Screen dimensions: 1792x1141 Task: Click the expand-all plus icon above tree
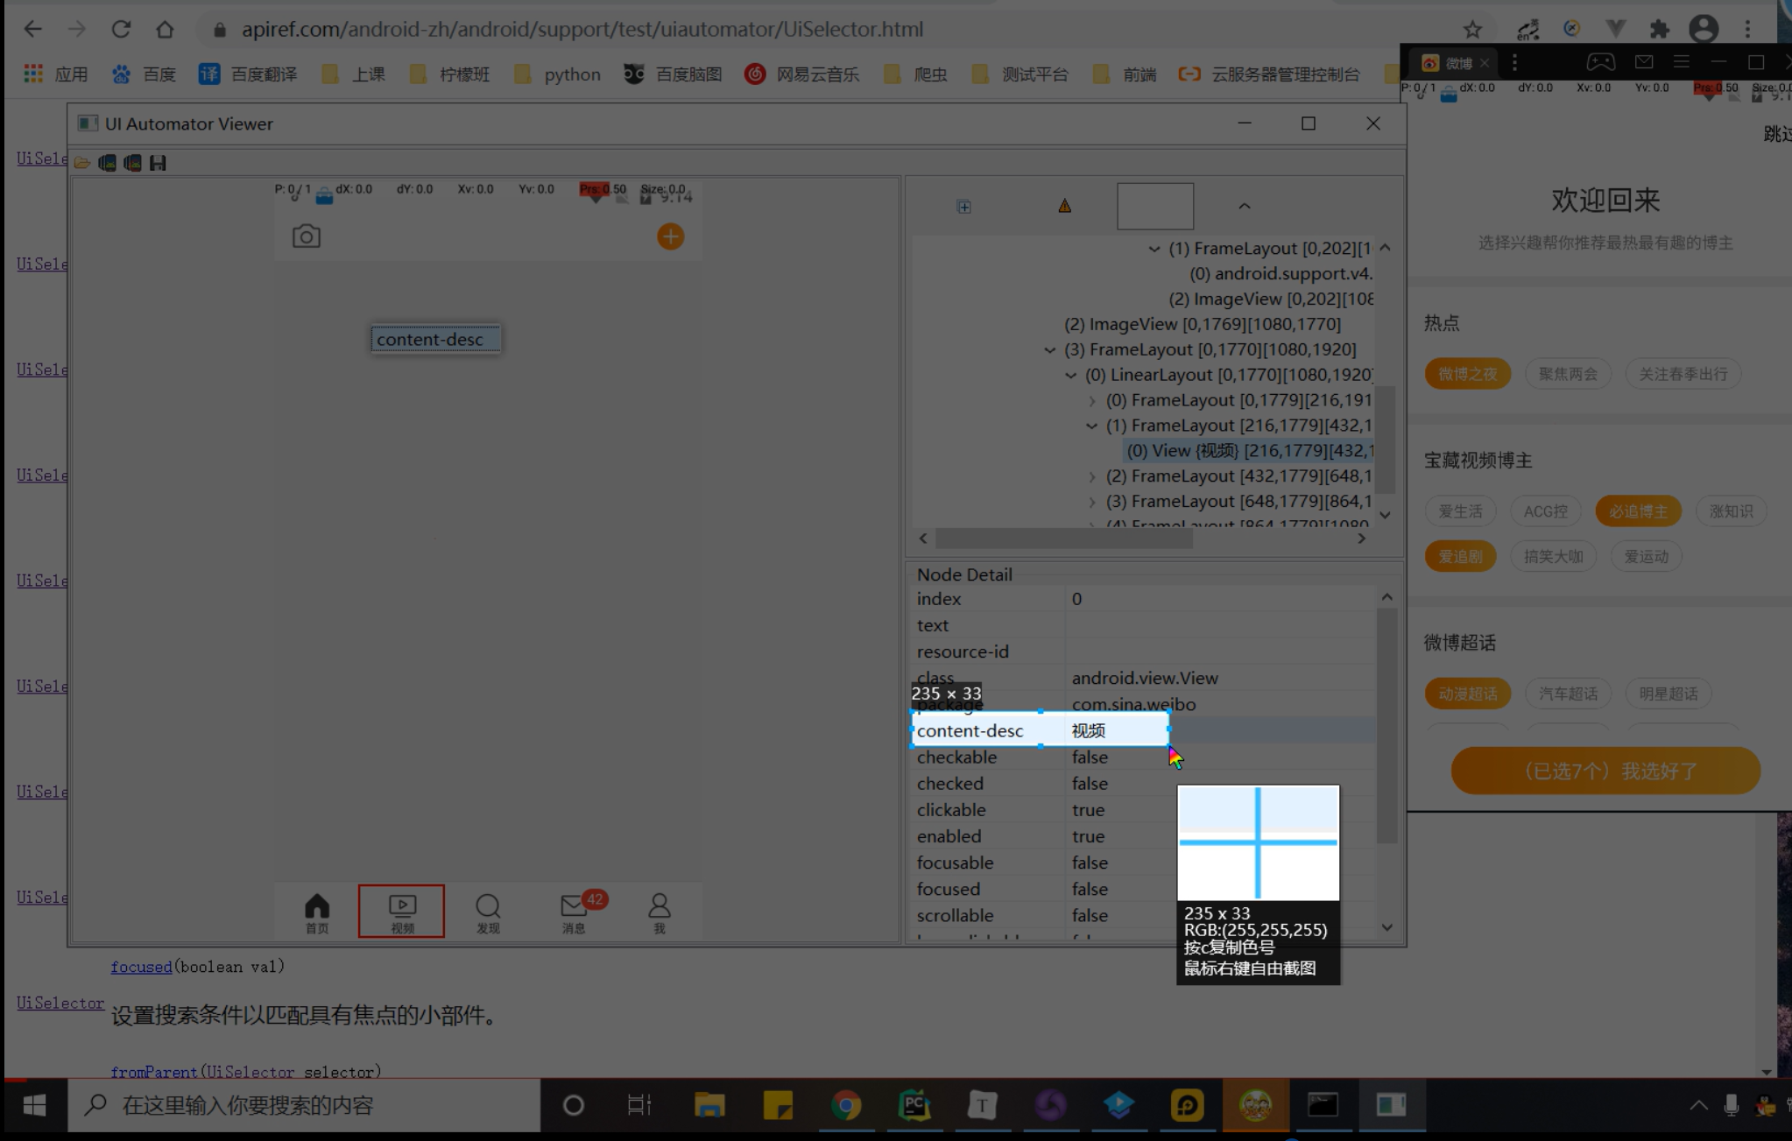tap(963, 207)
